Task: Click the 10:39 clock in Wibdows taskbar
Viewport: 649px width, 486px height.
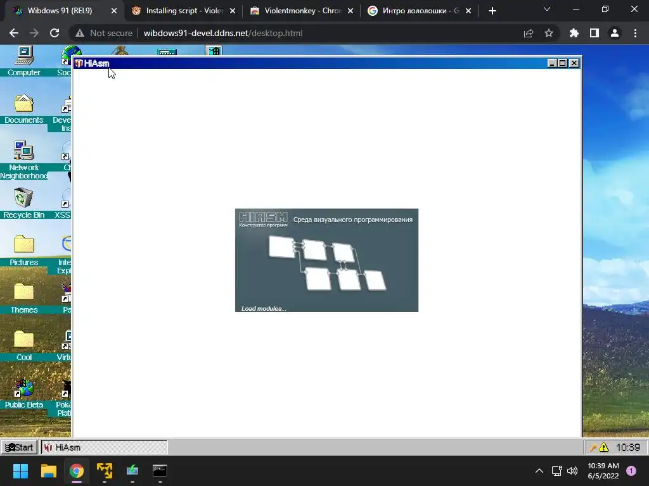Action: click(628, 447)
